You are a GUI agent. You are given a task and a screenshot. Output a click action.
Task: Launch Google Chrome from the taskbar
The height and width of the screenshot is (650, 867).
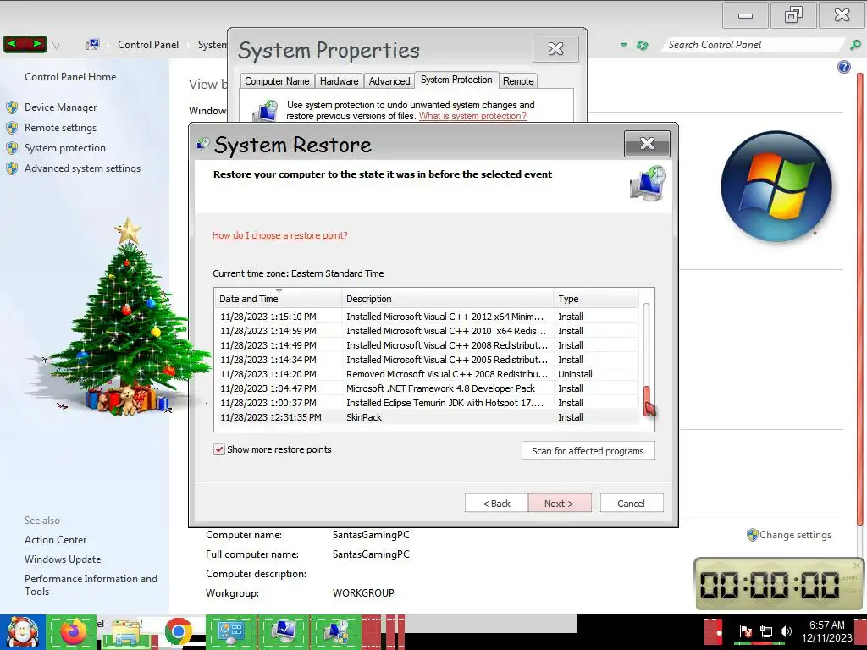click(x=178, y=631)
